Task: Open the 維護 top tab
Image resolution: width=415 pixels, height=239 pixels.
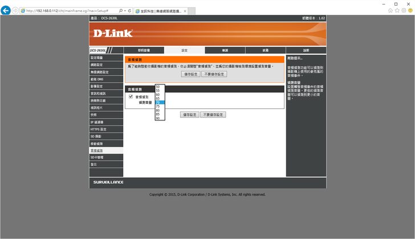Action: coord(225,50)
